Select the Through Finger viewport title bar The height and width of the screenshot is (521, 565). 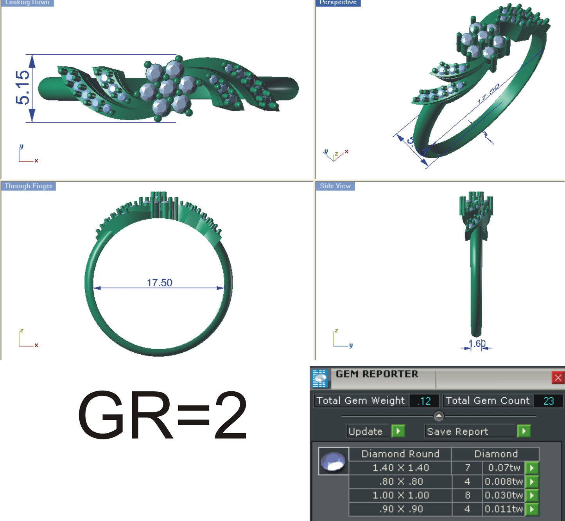(x=28, y=186)
